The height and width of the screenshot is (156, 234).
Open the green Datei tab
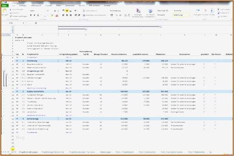5,5
